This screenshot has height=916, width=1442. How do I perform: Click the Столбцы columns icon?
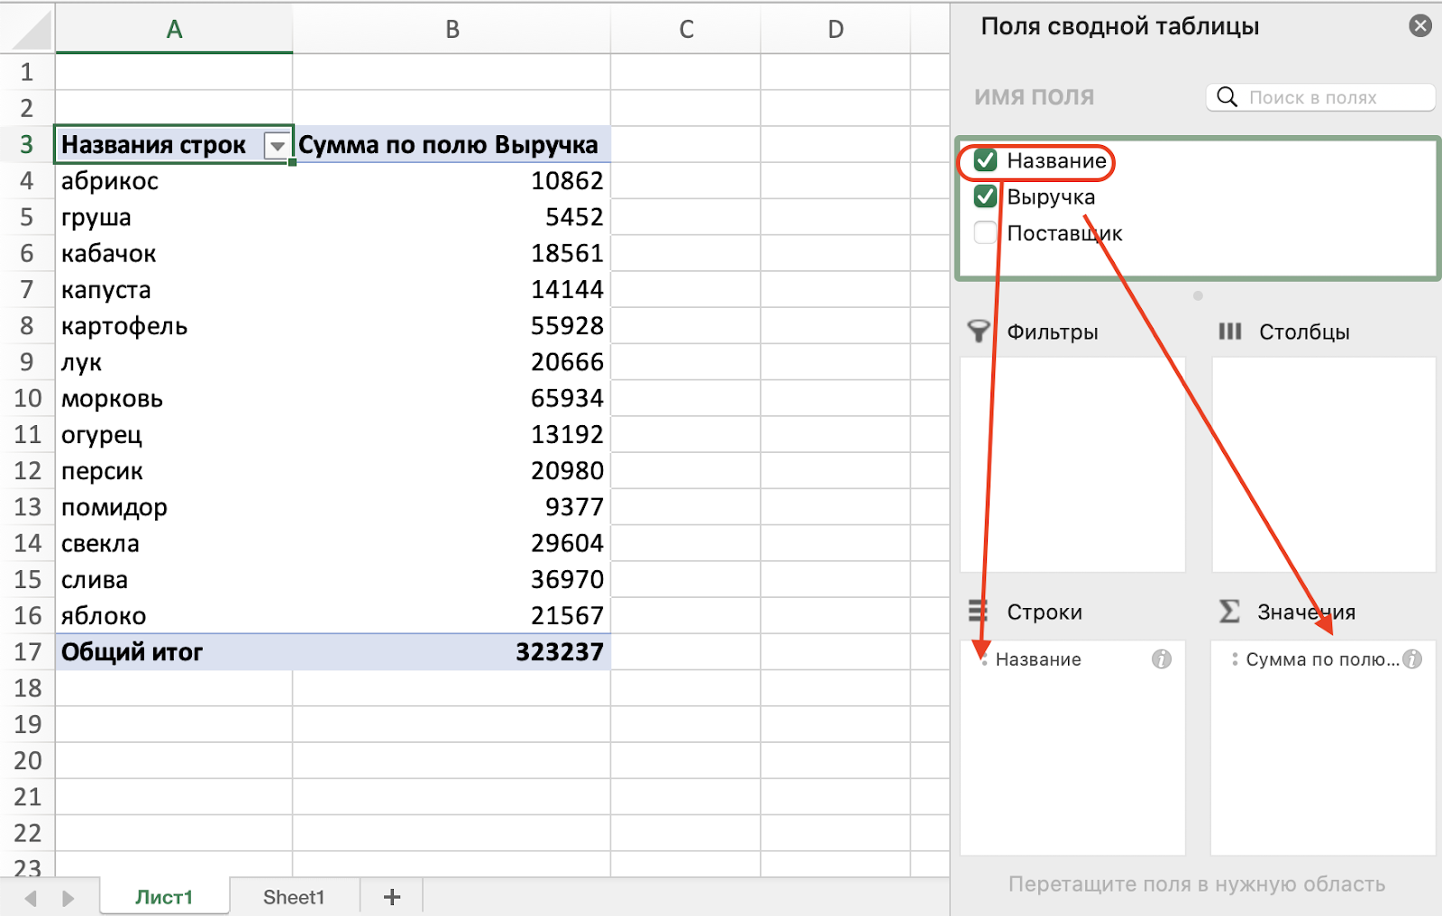1230,331
